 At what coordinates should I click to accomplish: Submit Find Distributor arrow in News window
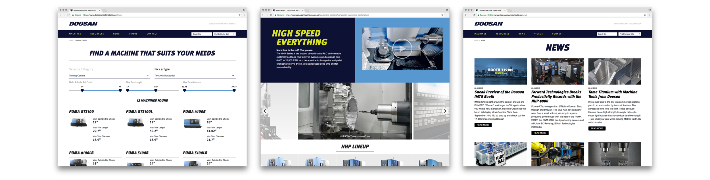point(639,34)
